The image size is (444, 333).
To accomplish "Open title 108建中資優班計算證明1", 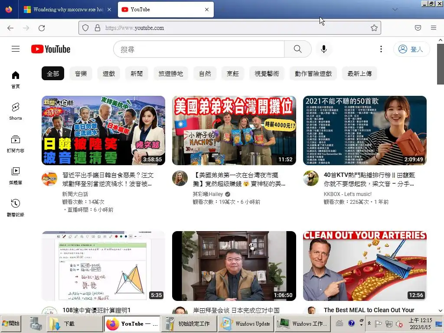I will 96,310.
